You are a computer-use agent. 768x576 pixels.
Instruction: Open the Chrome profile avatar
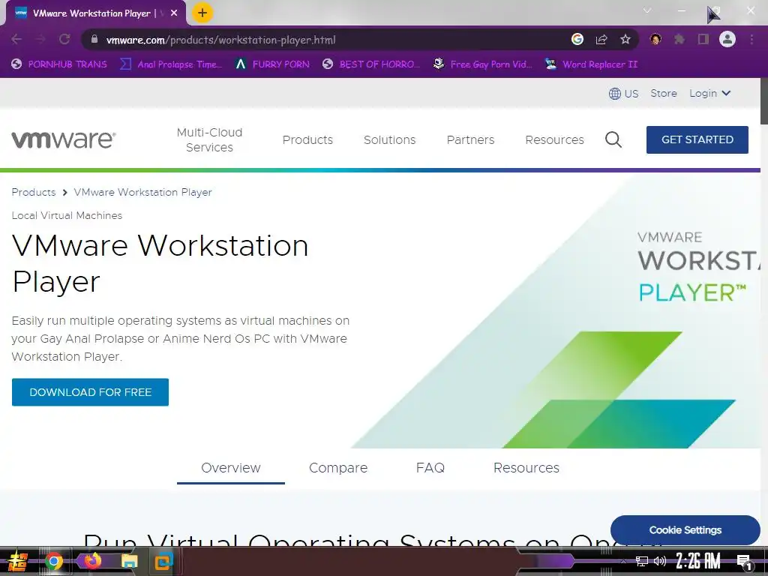pyautogui.click(x=727, y=39)
